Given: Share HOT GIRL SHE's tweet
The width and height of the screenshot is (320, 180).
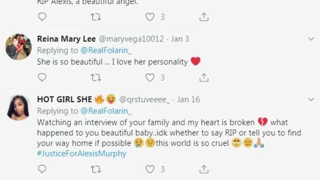Looking at the screenshot, I should point(204,169).
